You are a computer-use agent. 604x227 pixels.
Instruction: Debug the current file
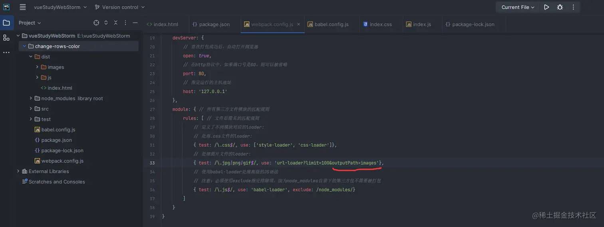coord(560,7)
